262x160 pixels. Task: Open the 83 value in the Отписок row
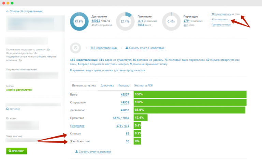coord(128,134)
